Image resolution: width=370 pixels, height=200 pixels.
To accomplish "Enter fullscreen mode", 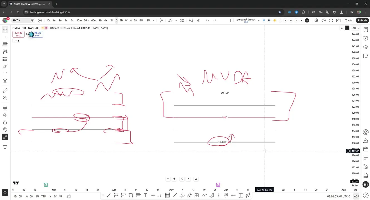I will [x=331, y=20].
